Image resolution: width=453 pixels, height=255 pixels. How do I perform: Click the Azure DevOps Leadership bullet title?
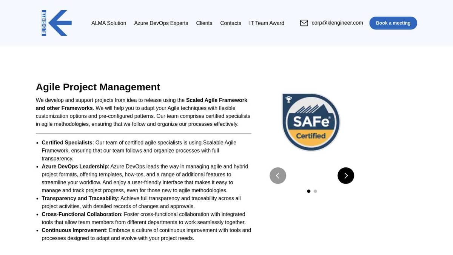[74, 166]
